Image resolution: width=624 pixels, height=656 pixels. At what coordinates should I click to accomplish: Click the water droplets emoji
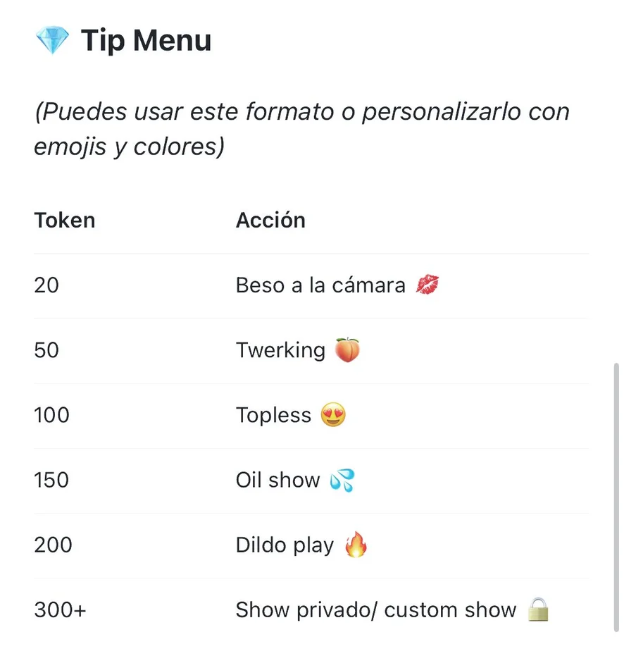342,481
